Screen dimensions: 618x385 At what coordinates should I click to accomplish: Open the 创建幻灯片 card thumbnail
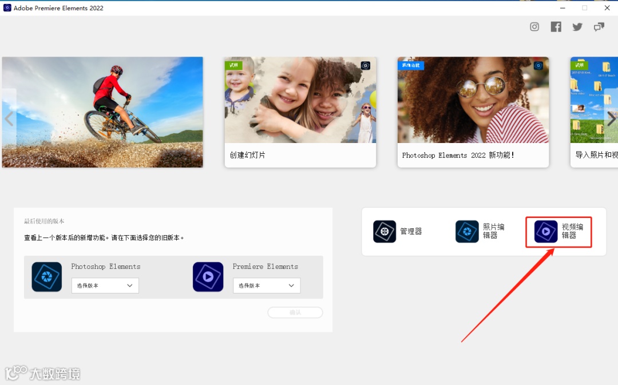point(300,100)
